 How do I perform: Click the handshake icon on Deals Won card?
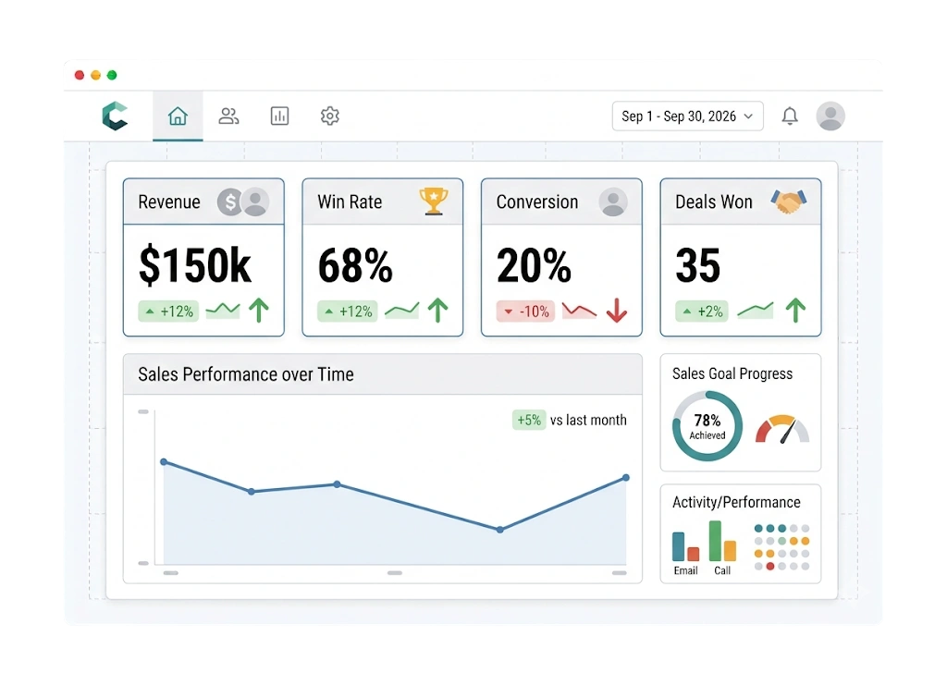click(789, 202)
